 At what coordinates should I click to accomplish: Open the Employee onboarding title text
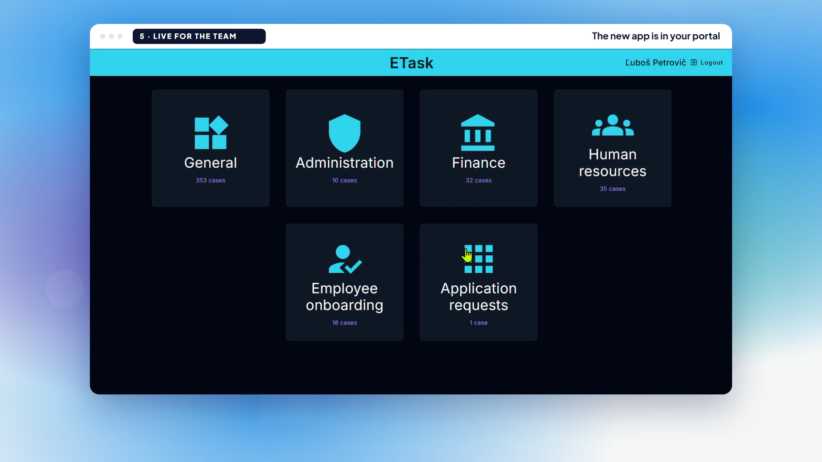click(x=345, y=297)
